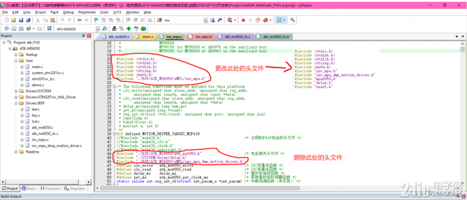This screenshot has height=200, width=467.
Task: Expand the Startup folder
Action: 16,55
